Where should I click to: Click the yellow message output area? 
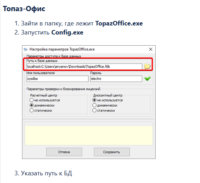coord(89,136)
